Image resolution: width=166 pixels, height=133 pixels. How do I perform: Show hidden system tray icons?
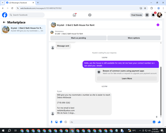pos(140,130)
